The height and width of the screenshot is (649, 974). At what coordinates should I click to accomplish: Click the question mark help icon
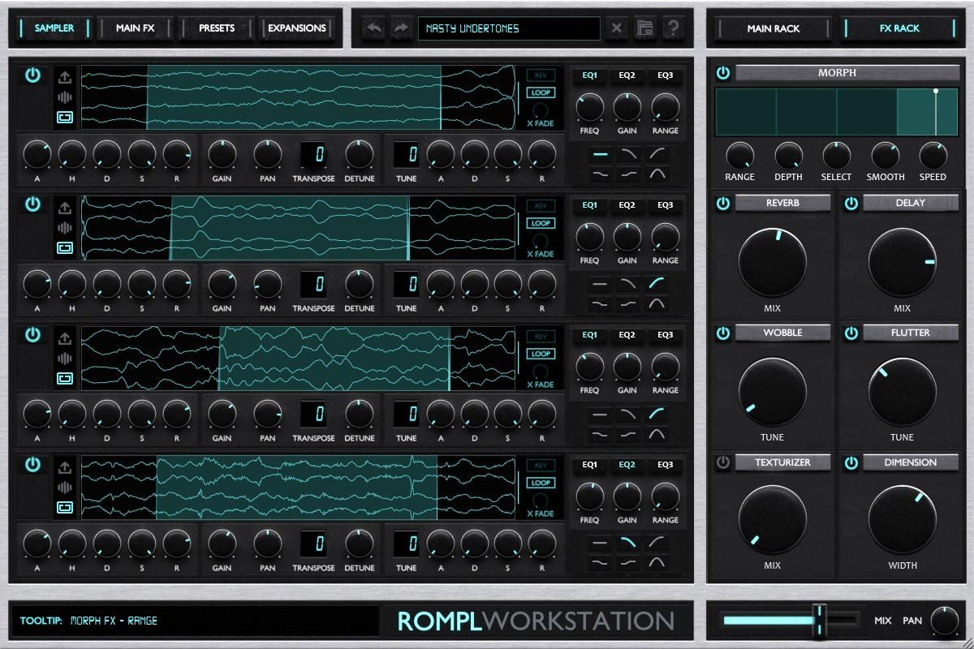pos(673,28)
